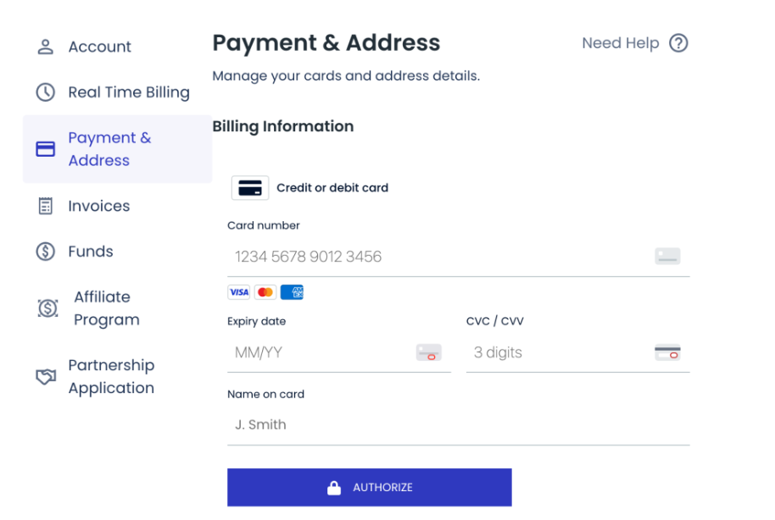Click the Need Help question mark icon

coord(678,43)
